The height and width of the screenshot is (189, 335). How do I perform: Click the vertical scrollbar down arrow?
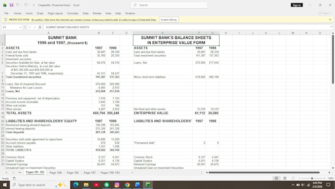coord(333,168)
